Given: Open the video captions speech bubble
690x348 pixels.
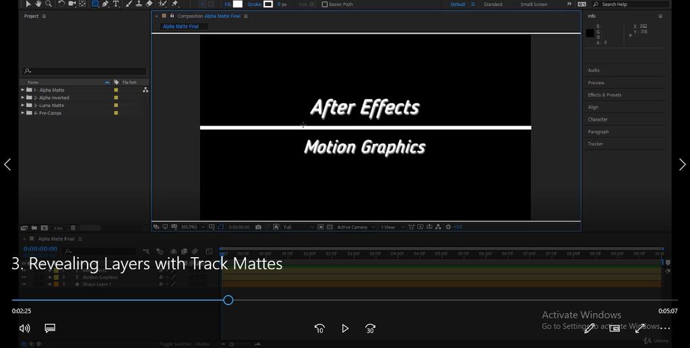Looking at the screenshot, I should pos(50,328).
